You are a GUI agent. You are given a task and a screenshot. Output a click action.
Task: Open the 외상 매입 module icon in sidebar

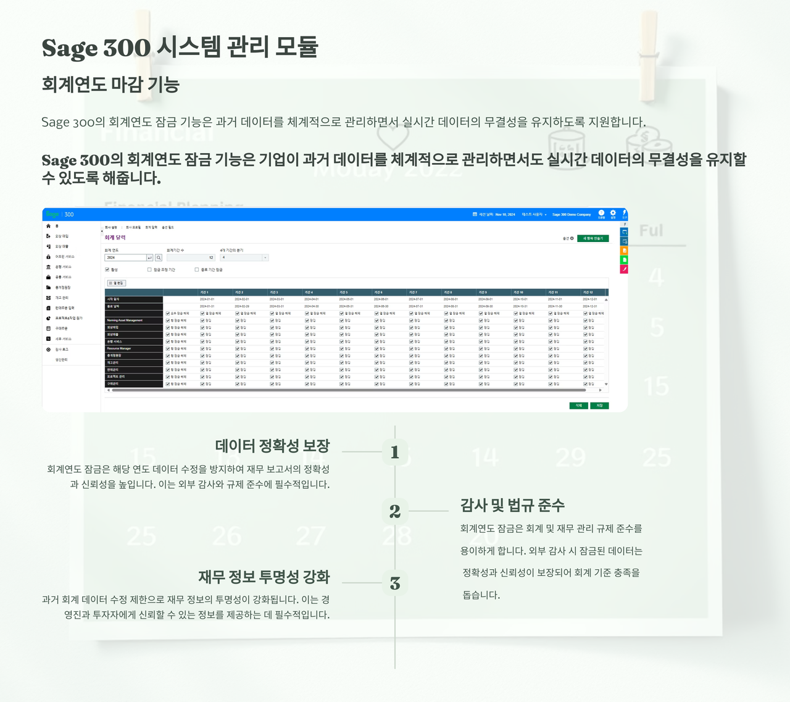tap(48, 236)
